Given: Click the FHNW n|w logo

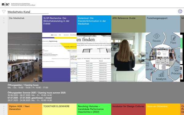Looking at the screenshot, I should [6, 5].
